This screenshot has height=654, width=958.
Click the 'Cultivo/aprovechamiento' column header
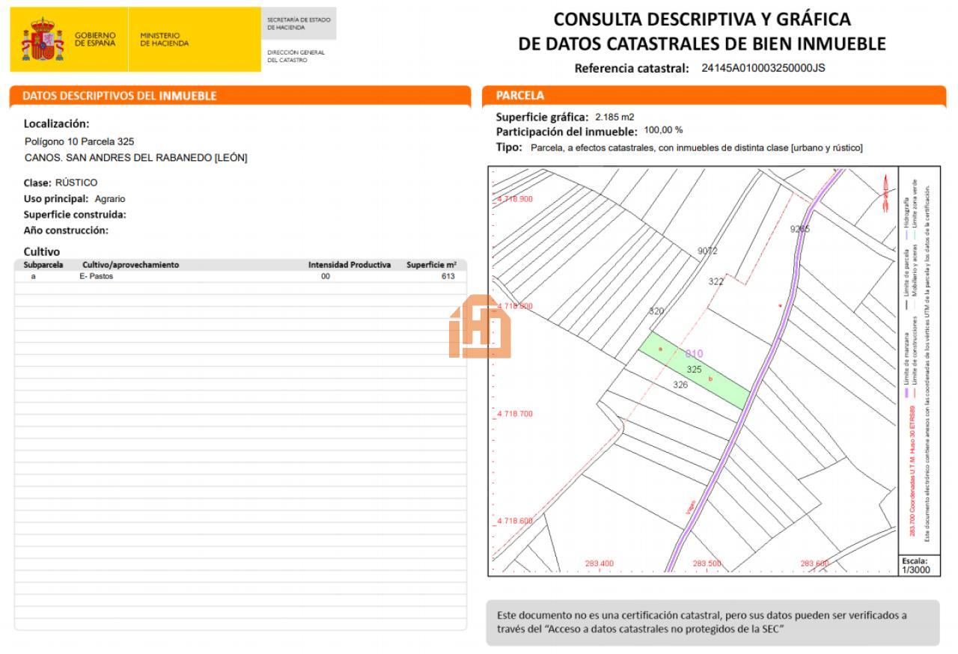[130, 265]
